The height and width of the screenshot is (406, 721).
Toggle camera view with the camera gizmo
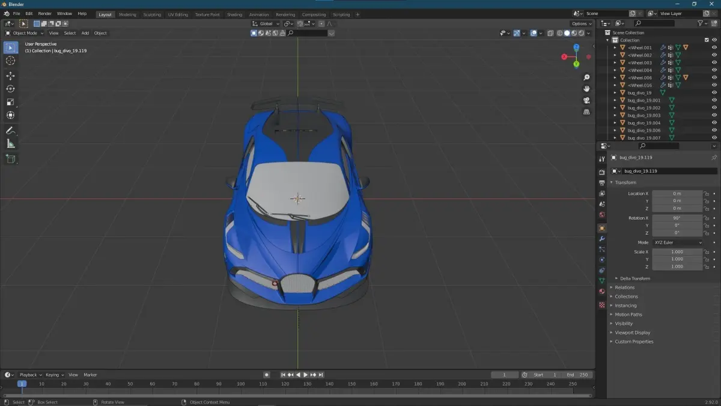click(x=587, y=100)
